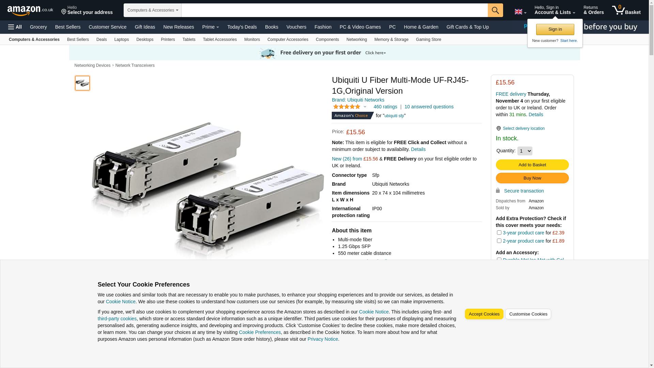Click the UK flag language selector
The height and width of the screenshot is (368, 654).
click(x=520, y=12)
